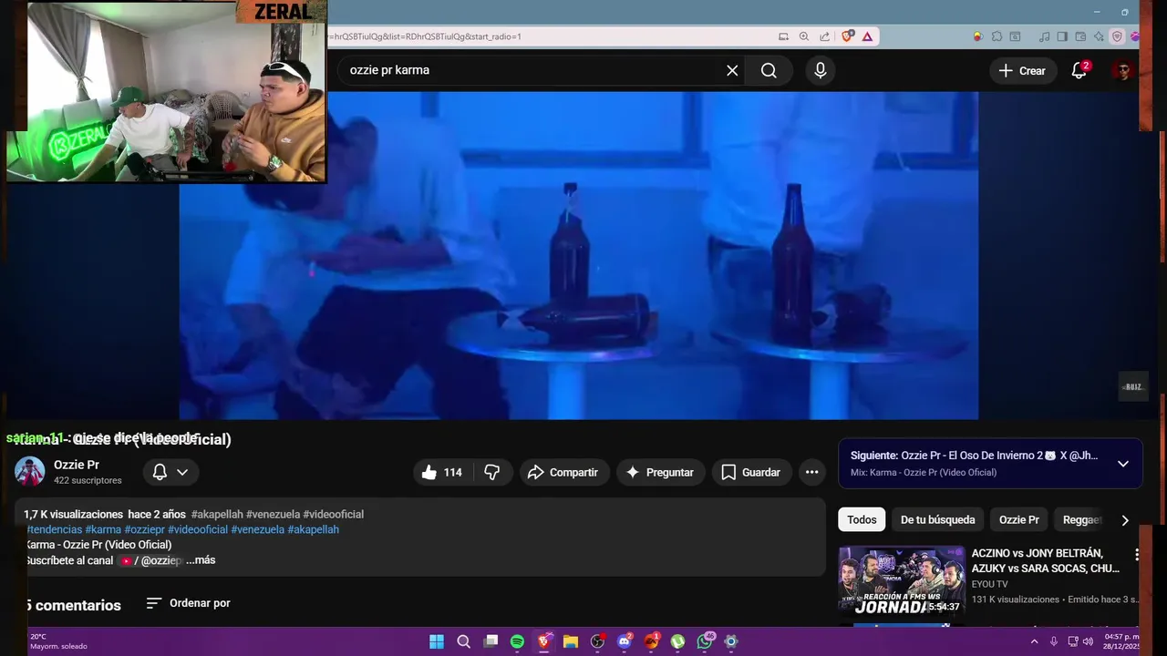Open WhatsApp from taskbar
The height and width of the screenshot is (656, 1167).
pyautogui.click(x=705, y=641)
